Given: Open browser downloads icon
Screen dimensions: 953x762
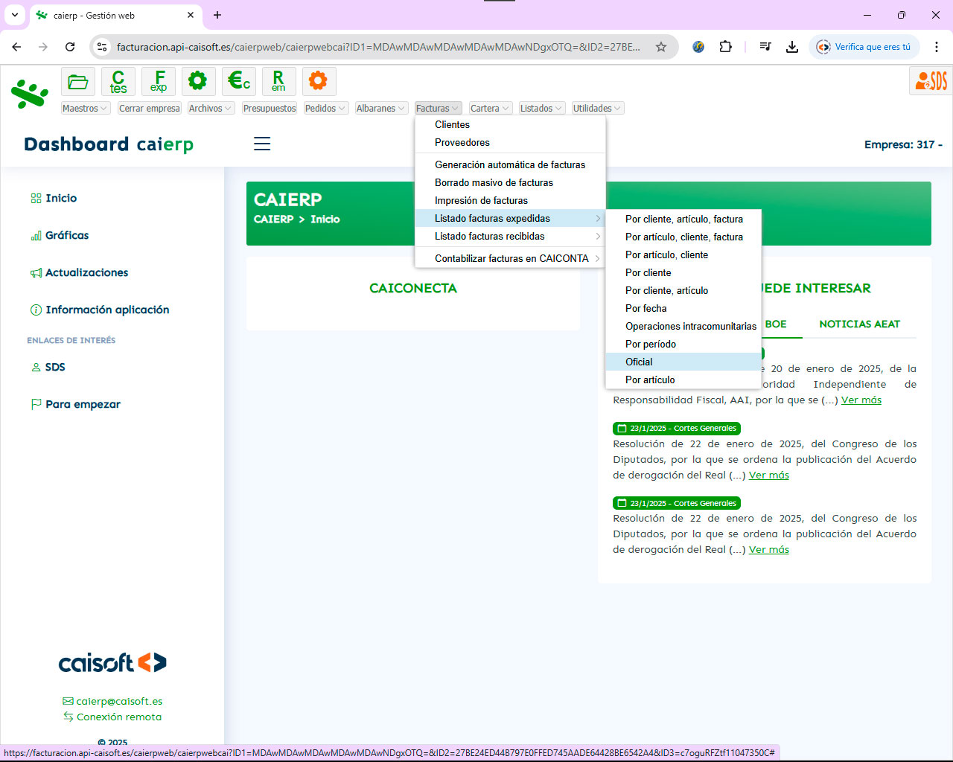Looking at the screenshot, I should (x=792, y=47).
